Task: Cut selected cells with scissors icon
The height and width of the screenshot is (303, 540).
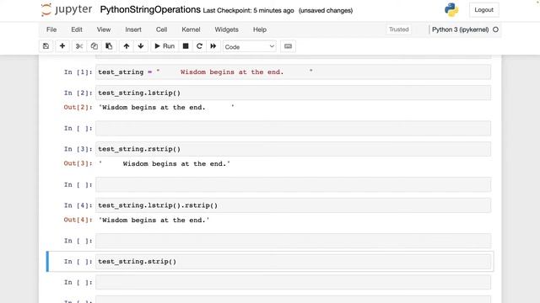Action: tap(79, 46)
